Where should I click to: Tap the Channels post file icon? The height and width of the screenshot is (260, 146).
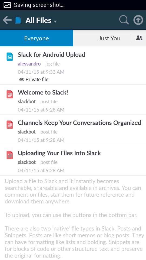[10, 125]
